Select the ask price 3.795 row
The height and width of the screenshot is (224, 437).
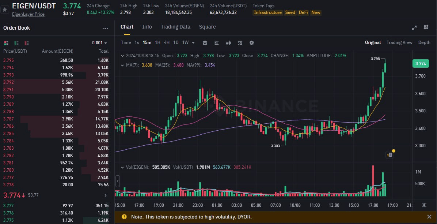point(56,60)
